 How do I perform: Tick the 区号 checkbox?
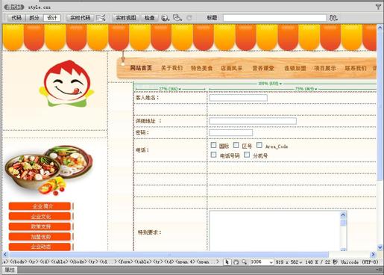pos(236,145)
